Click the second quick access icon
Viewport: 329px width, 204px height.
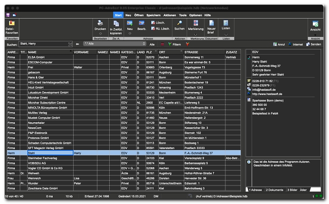[x=14, y=15]
